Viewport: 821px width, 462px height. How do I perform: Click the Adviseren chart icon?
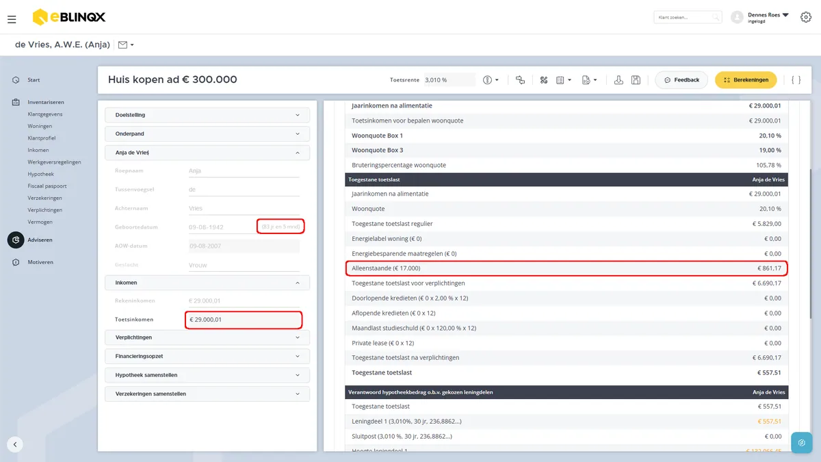[16, 240]
